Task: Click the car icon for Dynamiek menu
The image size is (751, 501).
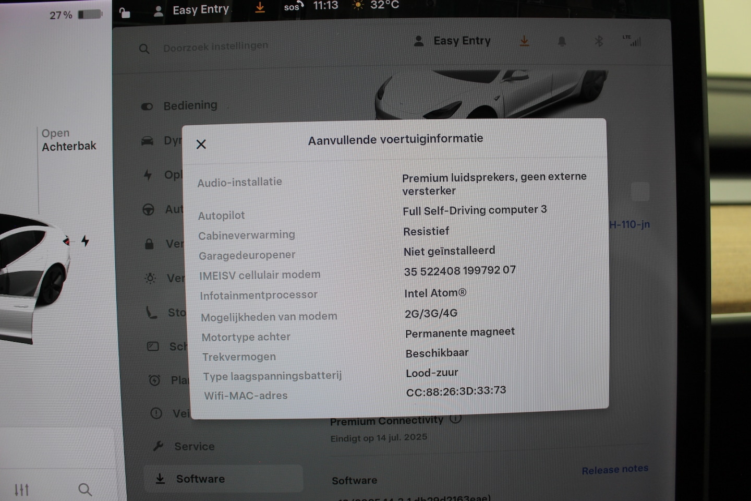Action: 148,141
